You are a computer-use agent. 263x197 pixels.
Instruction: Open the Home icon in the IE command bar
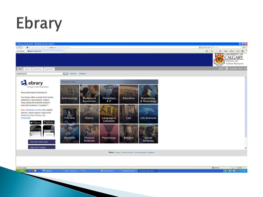pyautogui.click(x=207, y=51)
